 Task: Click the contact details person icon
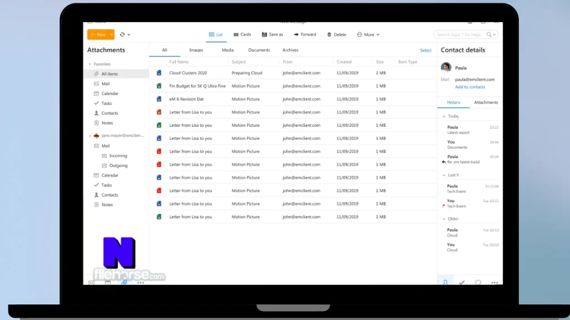tap(445, 282)
